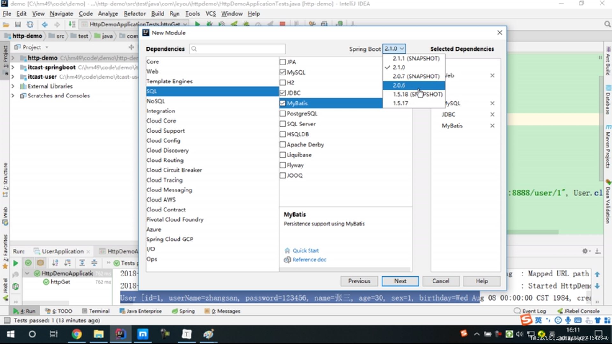Viewport: 612px width, 344px height.
Task: Toggle show passed tests icon in Run panel
Action: click(28, 263)
